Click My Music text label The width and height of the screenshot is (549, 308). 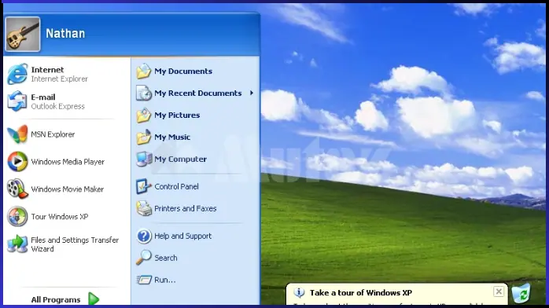(x=172, y=137)
